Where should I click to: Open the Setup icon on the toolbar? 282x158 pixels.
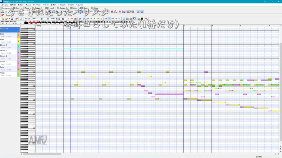coord(3,15)
